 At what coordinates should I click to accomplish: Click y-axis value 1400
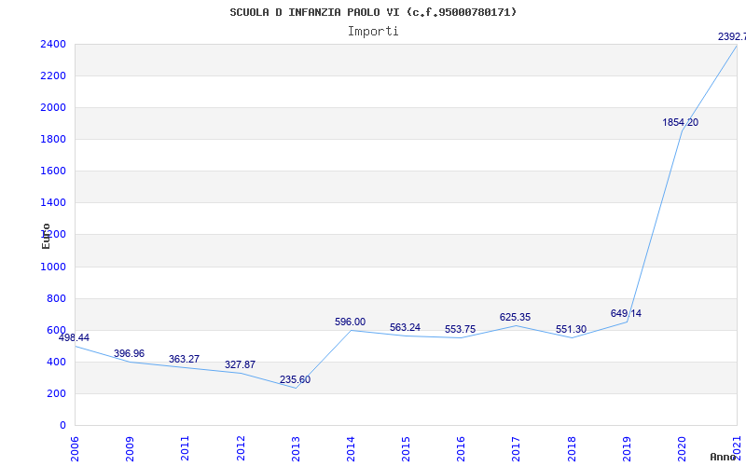tap(53, 202)
